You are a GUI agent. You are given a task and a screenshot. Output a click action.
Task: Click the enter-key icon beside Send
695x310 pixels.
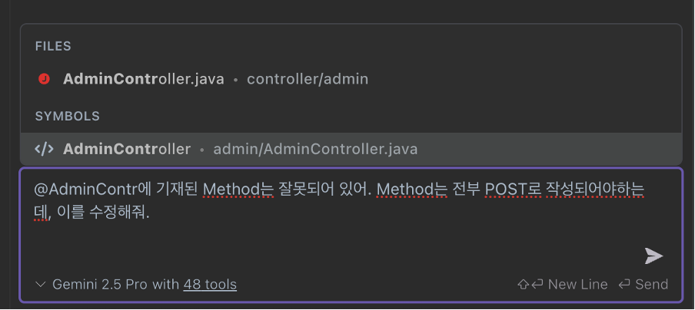click(624, 284)
